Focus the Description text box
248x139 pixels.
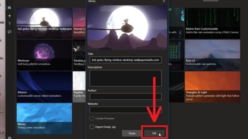[125, 78]
